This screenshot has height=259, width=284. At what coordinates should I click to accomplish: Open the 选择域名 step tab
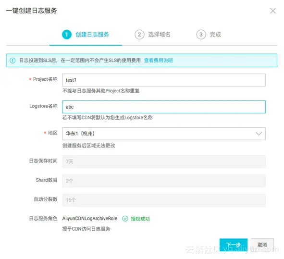pyautogui.click(x=159, y=35)
